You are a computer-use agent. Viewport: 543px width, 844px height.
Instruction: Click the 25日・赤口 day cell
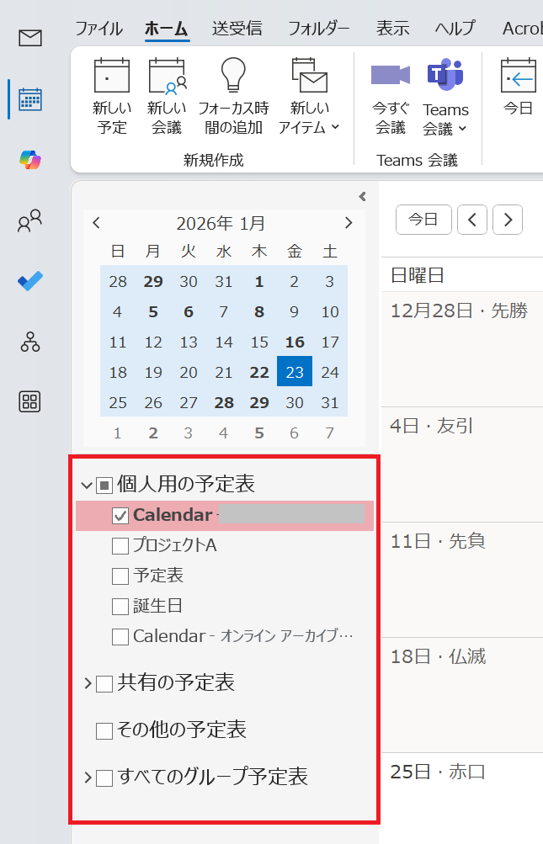pos(462,799)
